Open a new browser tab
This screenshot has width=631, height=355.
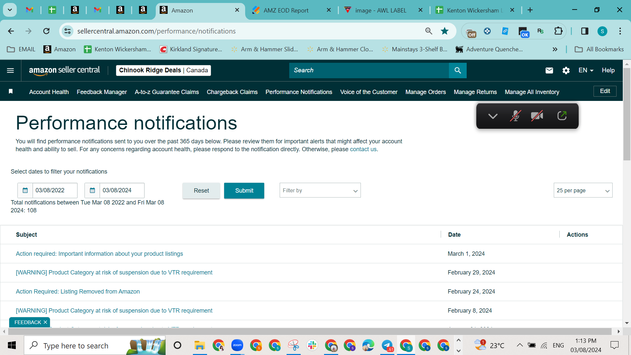click(530, 10)
